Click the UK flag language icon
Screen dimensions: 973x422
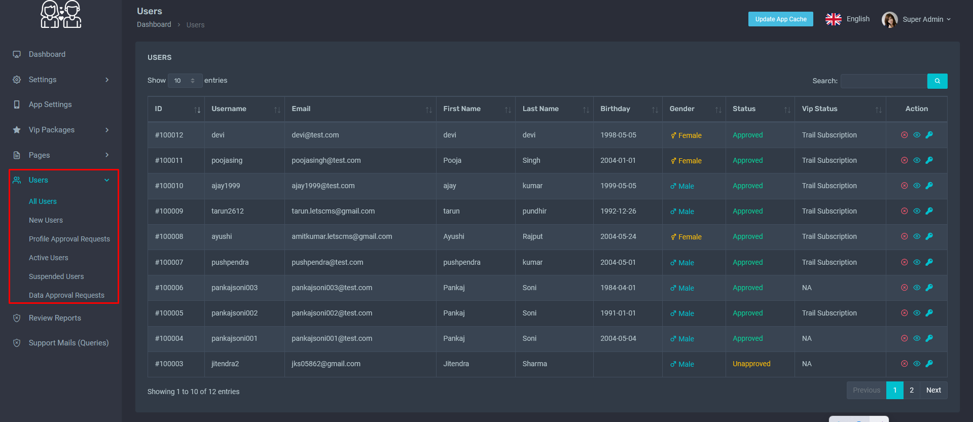[x=833, y=19]
